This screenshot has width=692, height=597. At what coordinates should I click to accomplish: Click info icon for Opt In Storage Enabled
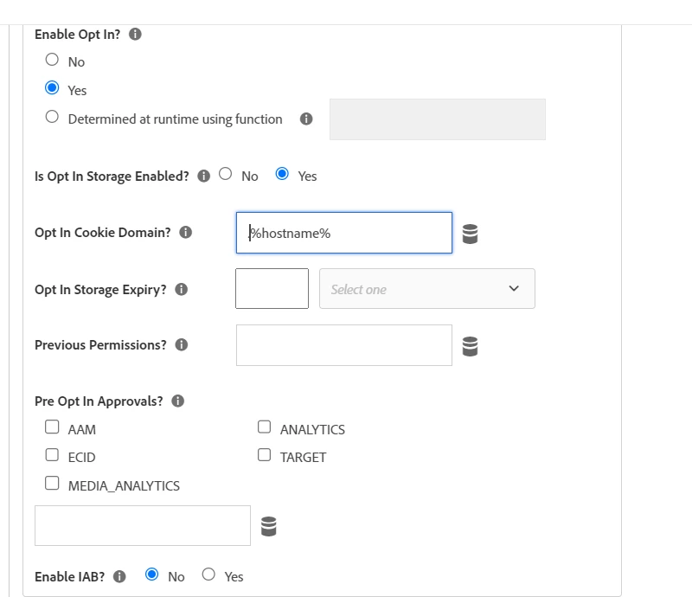pos(204,176)
